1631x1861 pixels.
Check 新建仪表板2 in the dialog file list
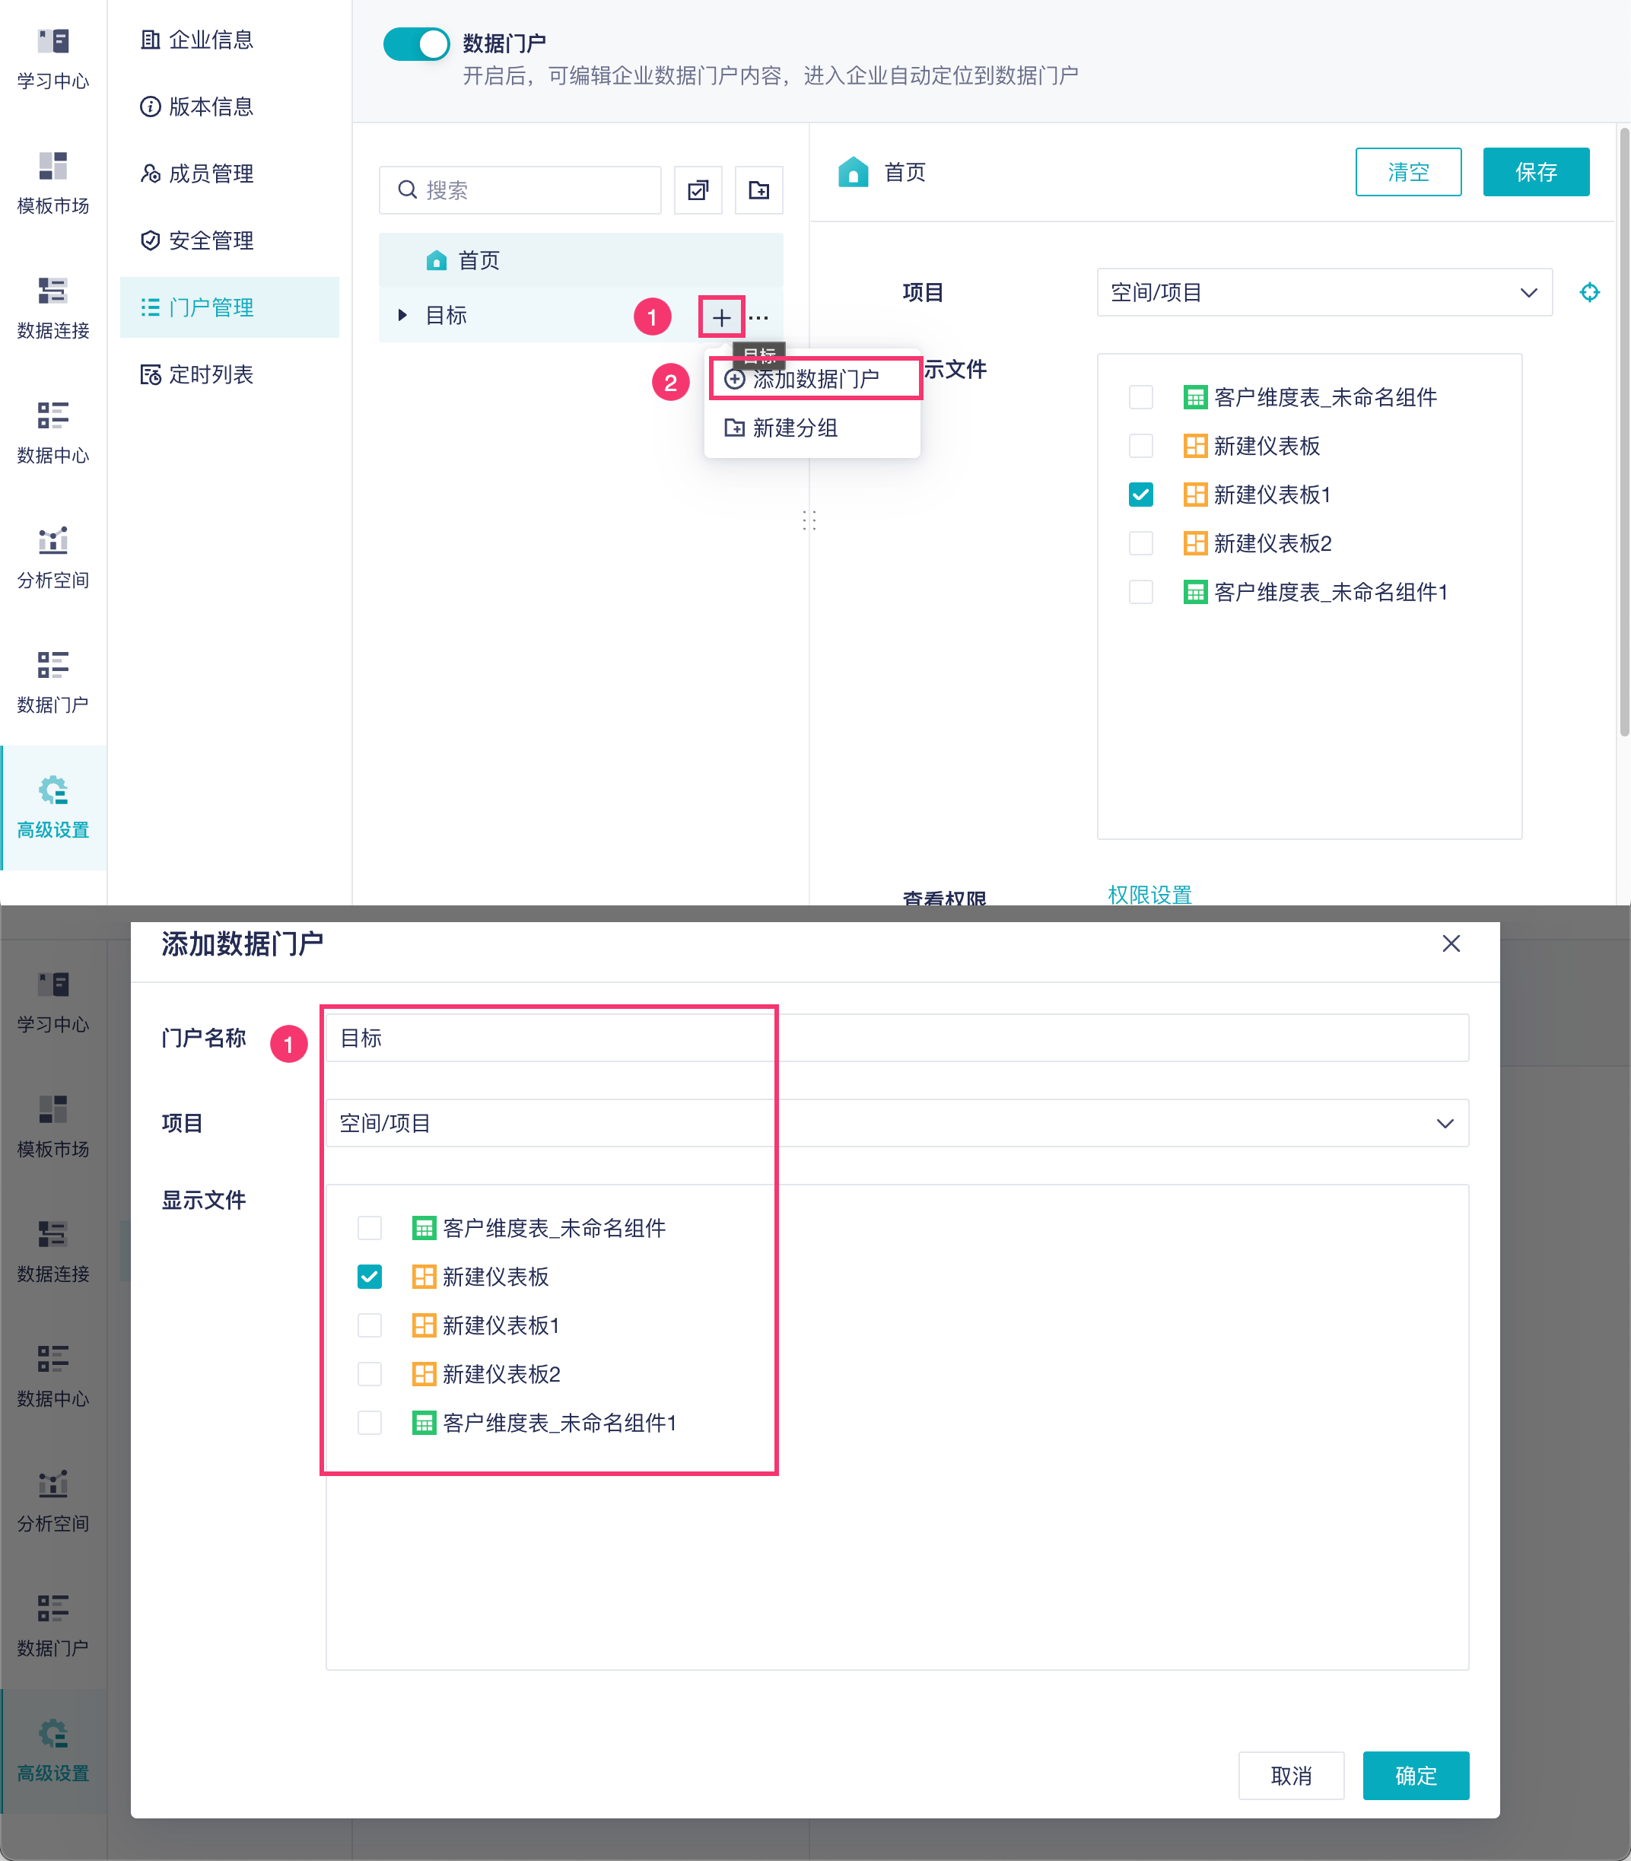point(370,1374)
